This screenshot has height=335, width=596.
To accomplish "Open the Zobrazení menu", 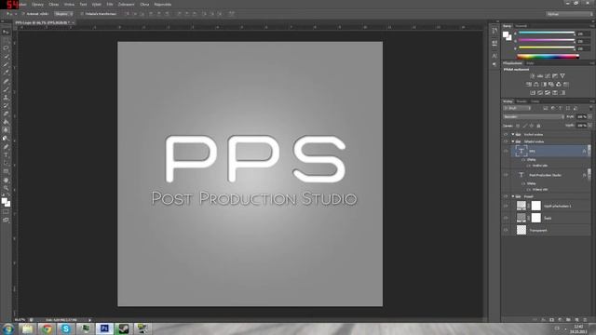I will click(126, 5).
